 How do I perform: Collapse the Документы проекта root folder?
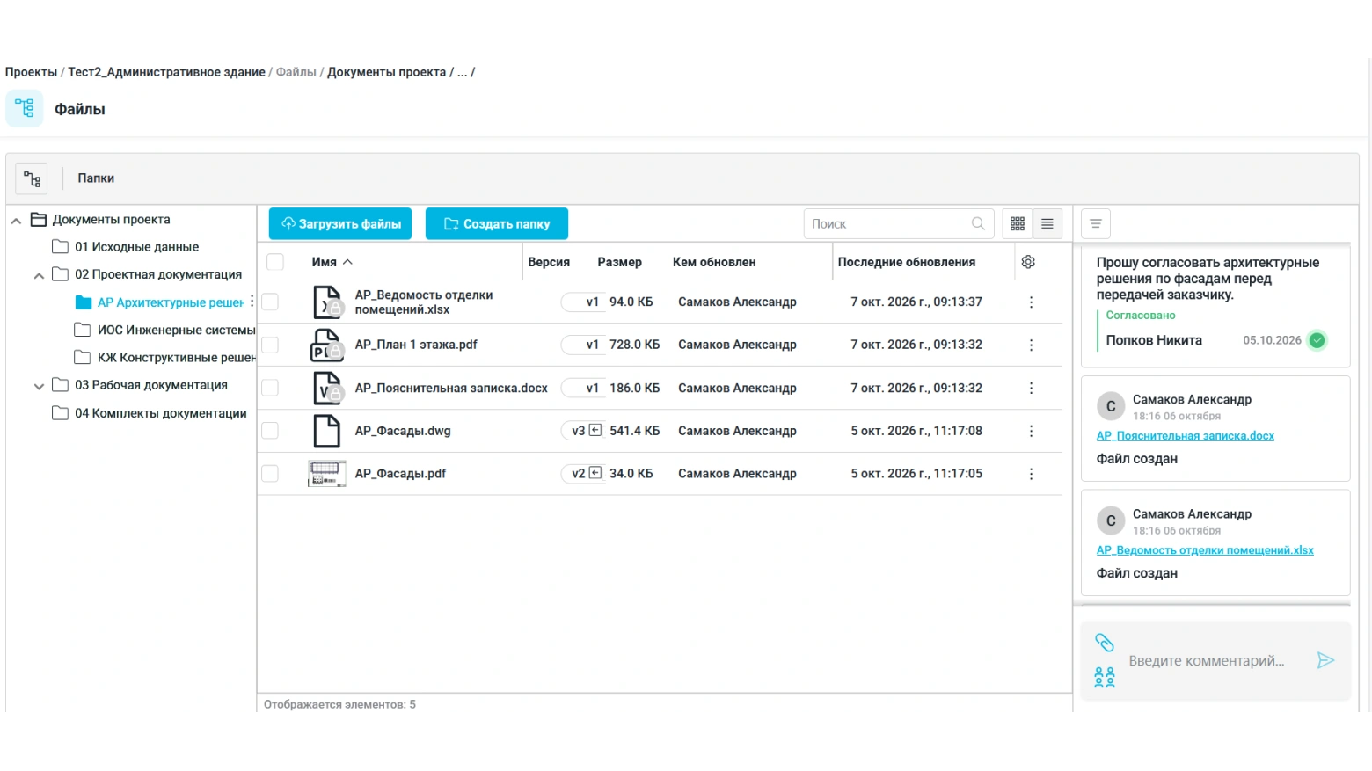point(16,221)
